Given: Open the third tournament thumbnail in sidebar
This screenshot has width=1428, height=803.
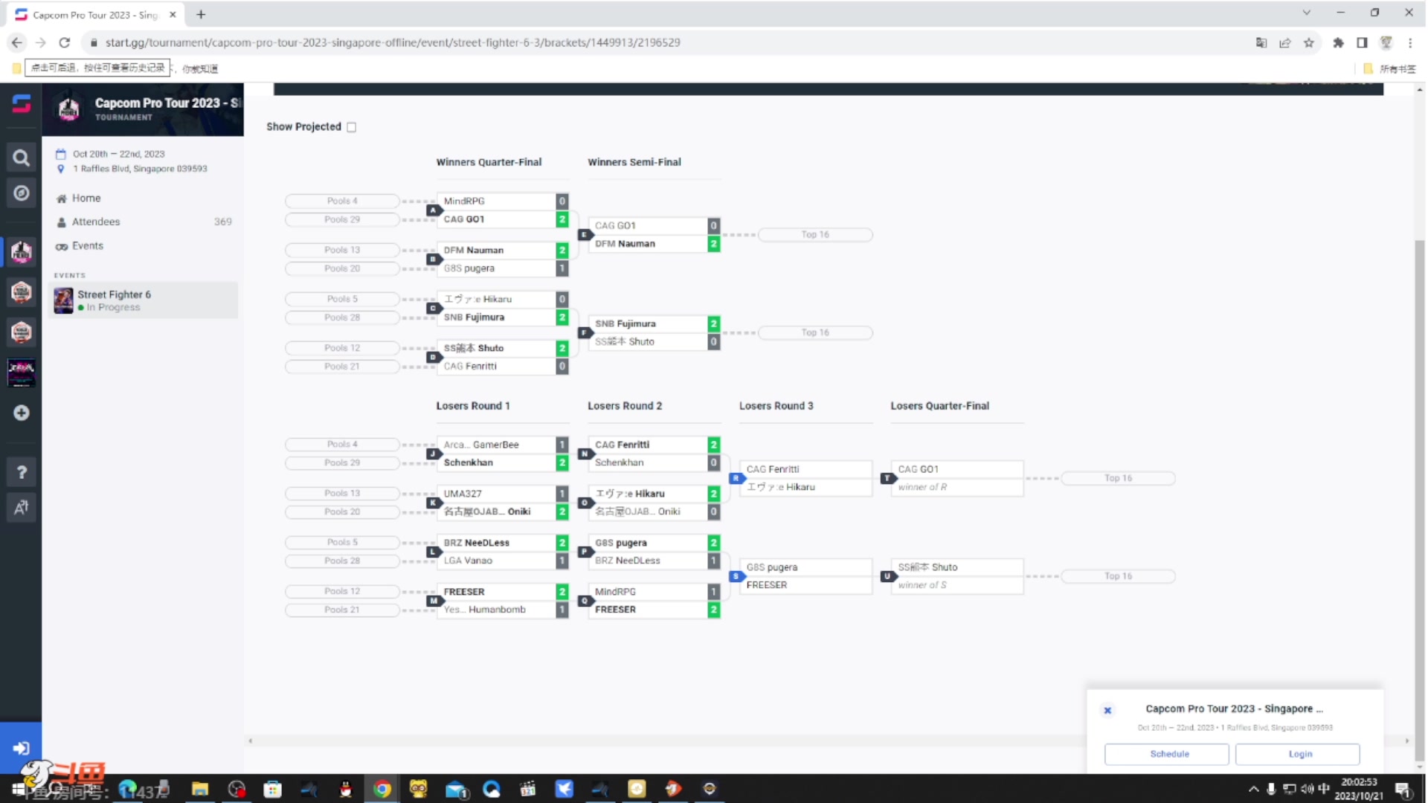Looking at the screenshot, I should pos(21,332).
